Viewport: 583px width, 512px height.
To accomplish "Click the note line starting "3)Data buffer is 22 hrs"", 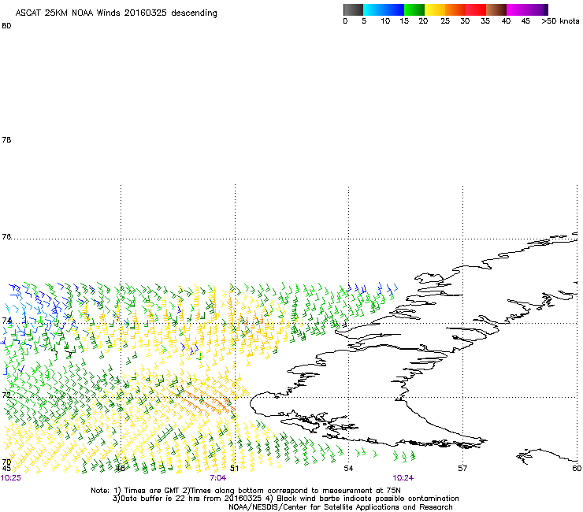I will pos(285,499).
